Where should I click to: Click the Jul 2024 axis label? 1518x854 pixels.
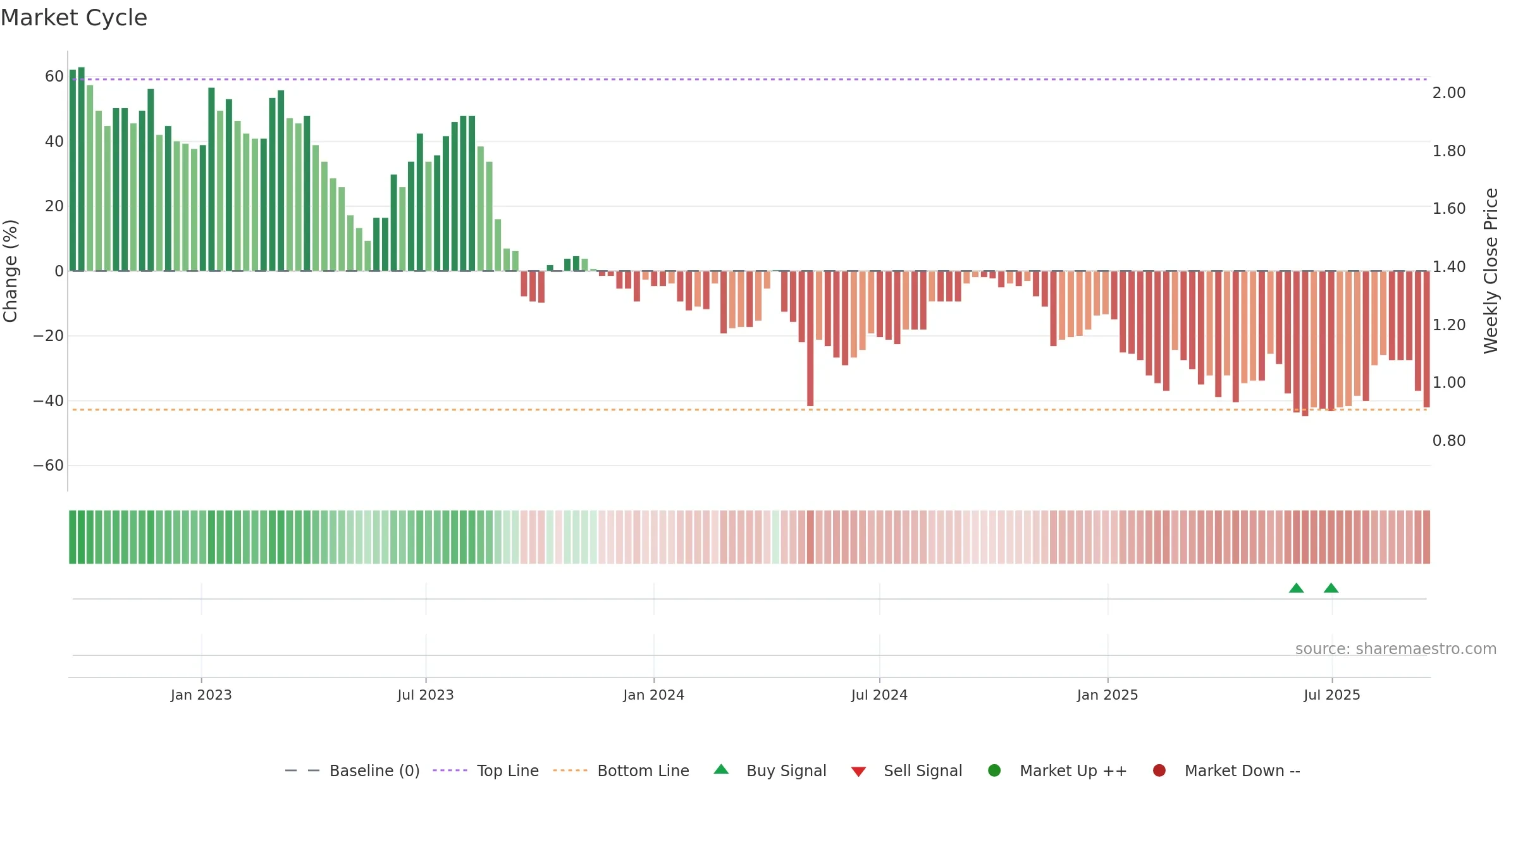(879, 695)
